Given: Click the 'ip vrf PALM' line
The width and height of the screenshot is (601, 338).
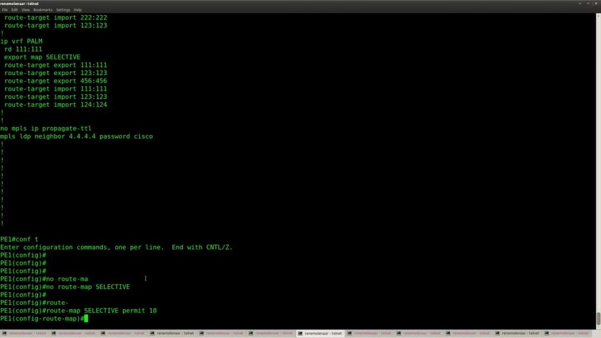Looking at the screenshot, I should 21,41.
